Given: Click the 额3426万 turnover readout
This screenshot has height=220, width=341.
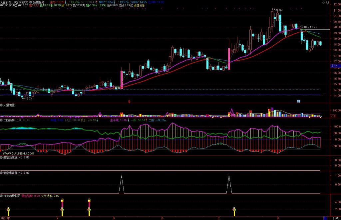Looking at the screenshot, I should pyautogui.click(x=79, y=5).
